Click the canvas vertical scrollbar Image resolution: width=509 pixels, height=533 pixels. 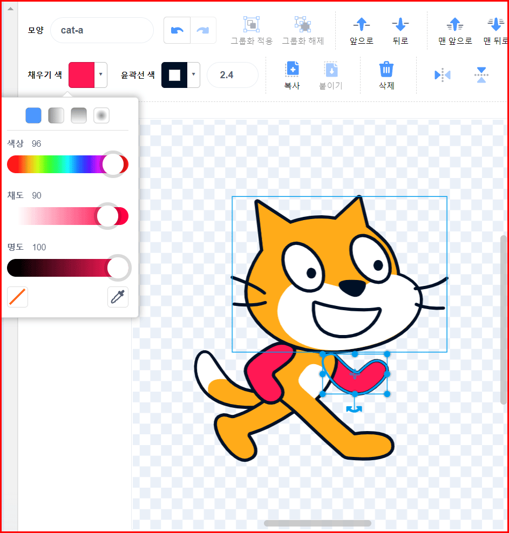(x=504, y=319)
